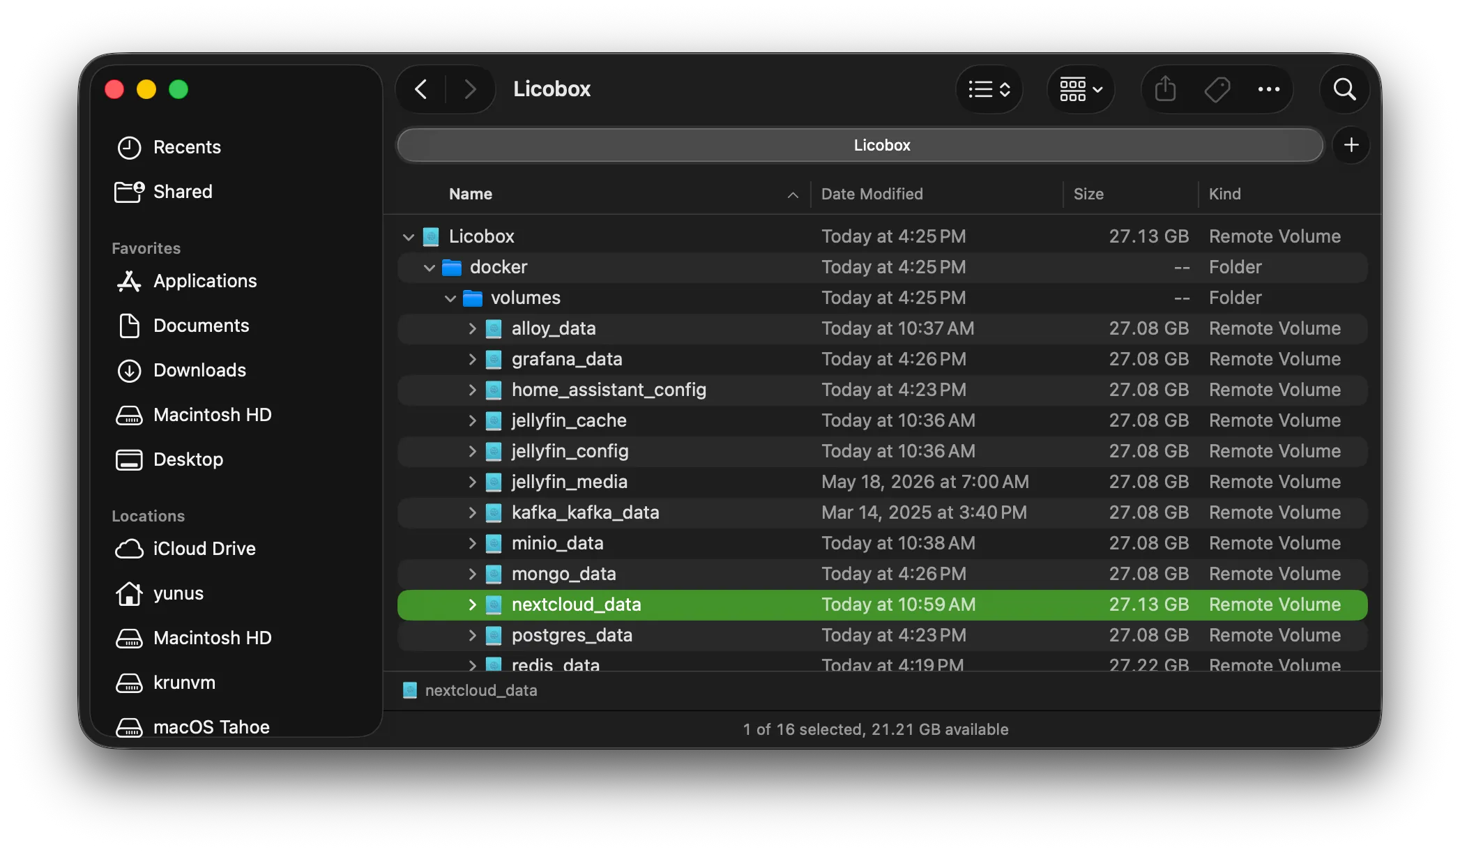This screenshot has height=852, width=1460.
Task: Open Macintosh HD under Locations
Action: pos(192,638)
